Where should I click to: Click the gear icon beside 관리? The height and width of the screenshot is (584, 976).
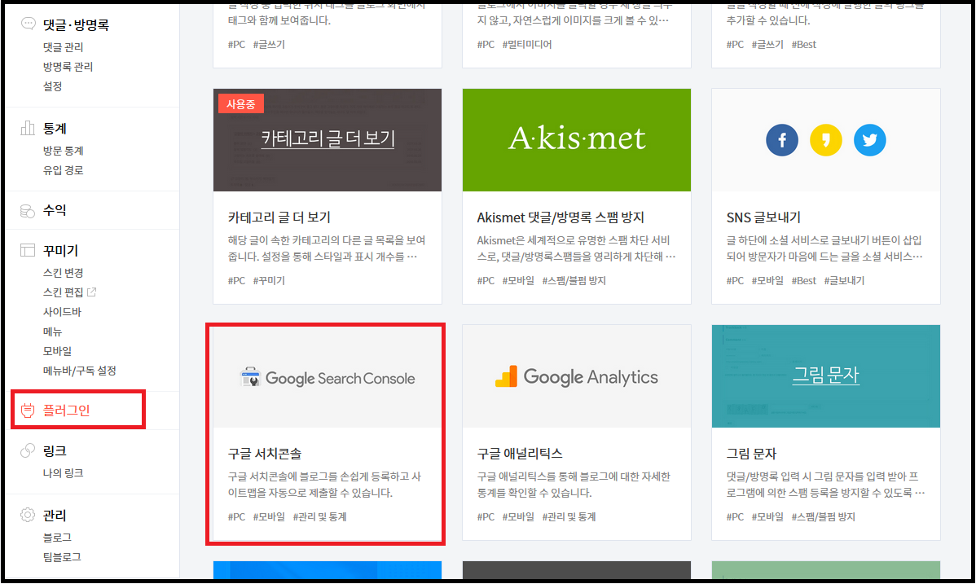(28, 515)
